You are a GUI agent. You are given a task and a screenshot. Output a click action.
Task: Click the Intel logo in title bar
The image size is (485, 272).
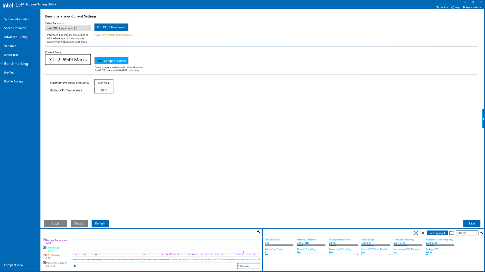tap(8, 5)
